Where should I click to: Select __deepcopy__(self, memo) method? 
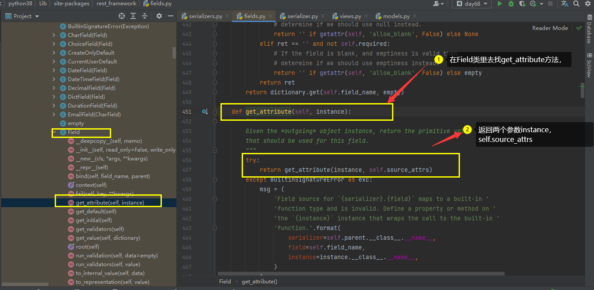109,141
